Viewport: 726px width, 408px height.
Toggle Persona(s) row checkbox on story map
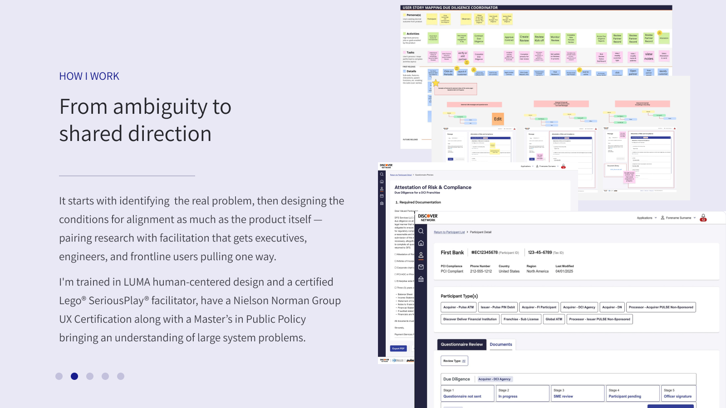404,15
